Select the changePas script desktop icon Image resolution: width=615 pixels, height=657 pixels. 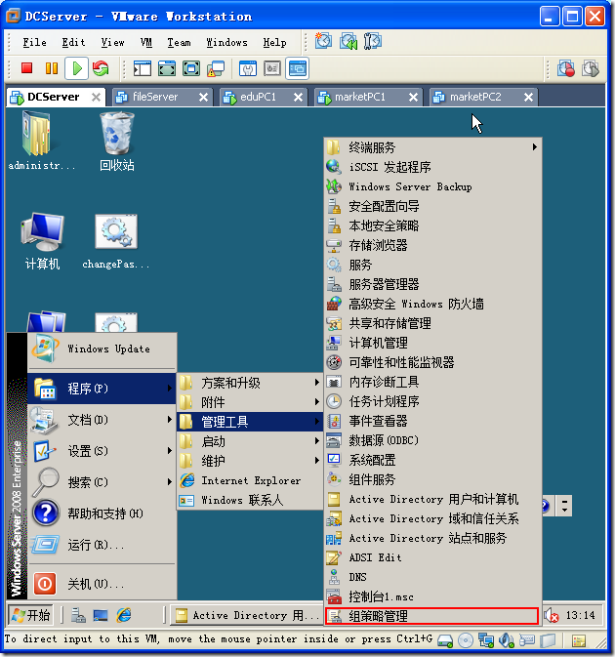[116, 242]
